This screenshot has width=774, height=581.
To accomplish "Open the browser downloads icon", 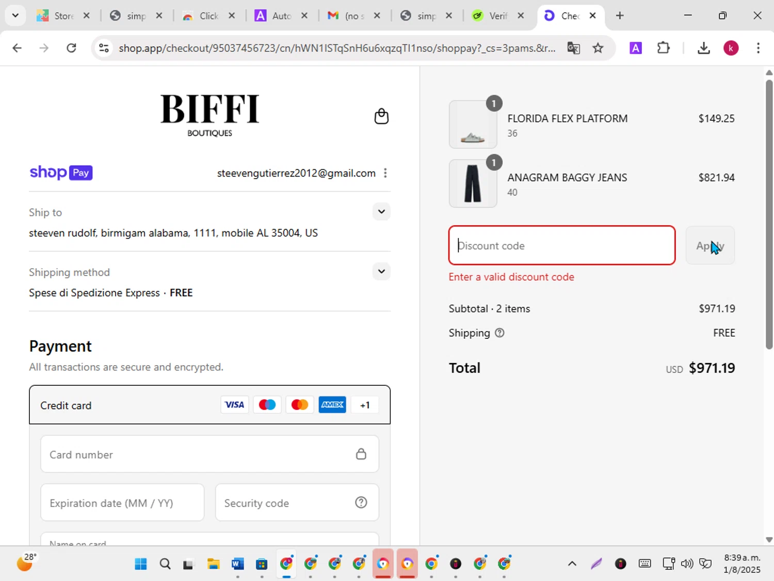I will click(x=703, y=48).
